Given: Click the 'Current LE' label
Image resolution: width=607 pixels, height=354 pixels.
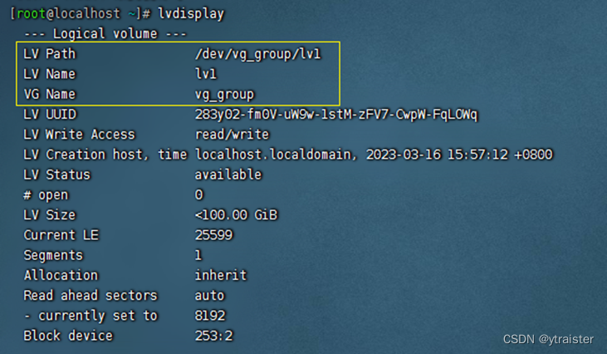Looking at the screenshot, I should [61, 235].
